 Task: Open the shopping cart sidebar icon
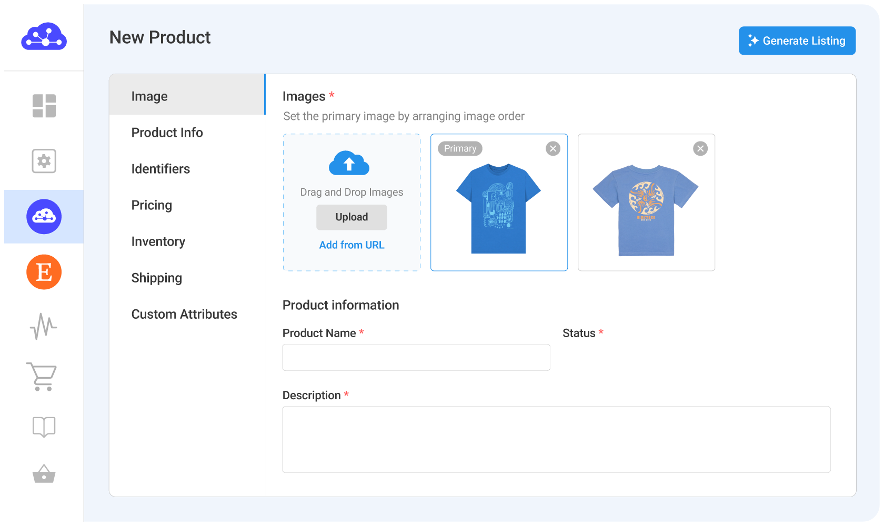(x=42, y=377)
